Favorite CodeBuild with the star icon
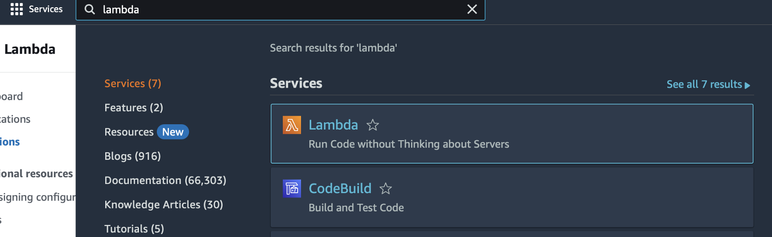This screenshot has width=772, height=237. 386,189
